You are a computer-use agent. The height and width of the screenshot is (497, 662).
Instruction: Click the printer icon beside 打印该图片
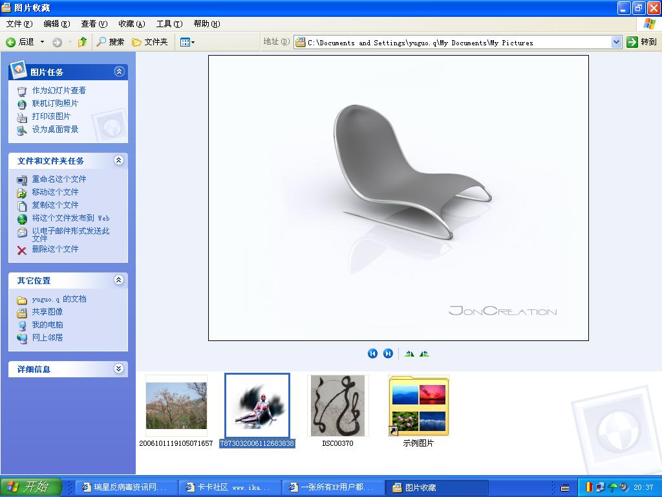[x=22, y=118]
